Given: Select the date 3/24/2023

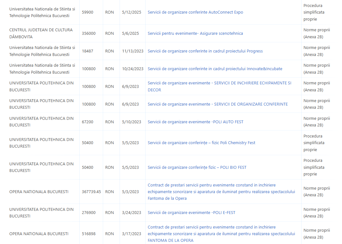Looking at the screenshot, I should [132, 213].
